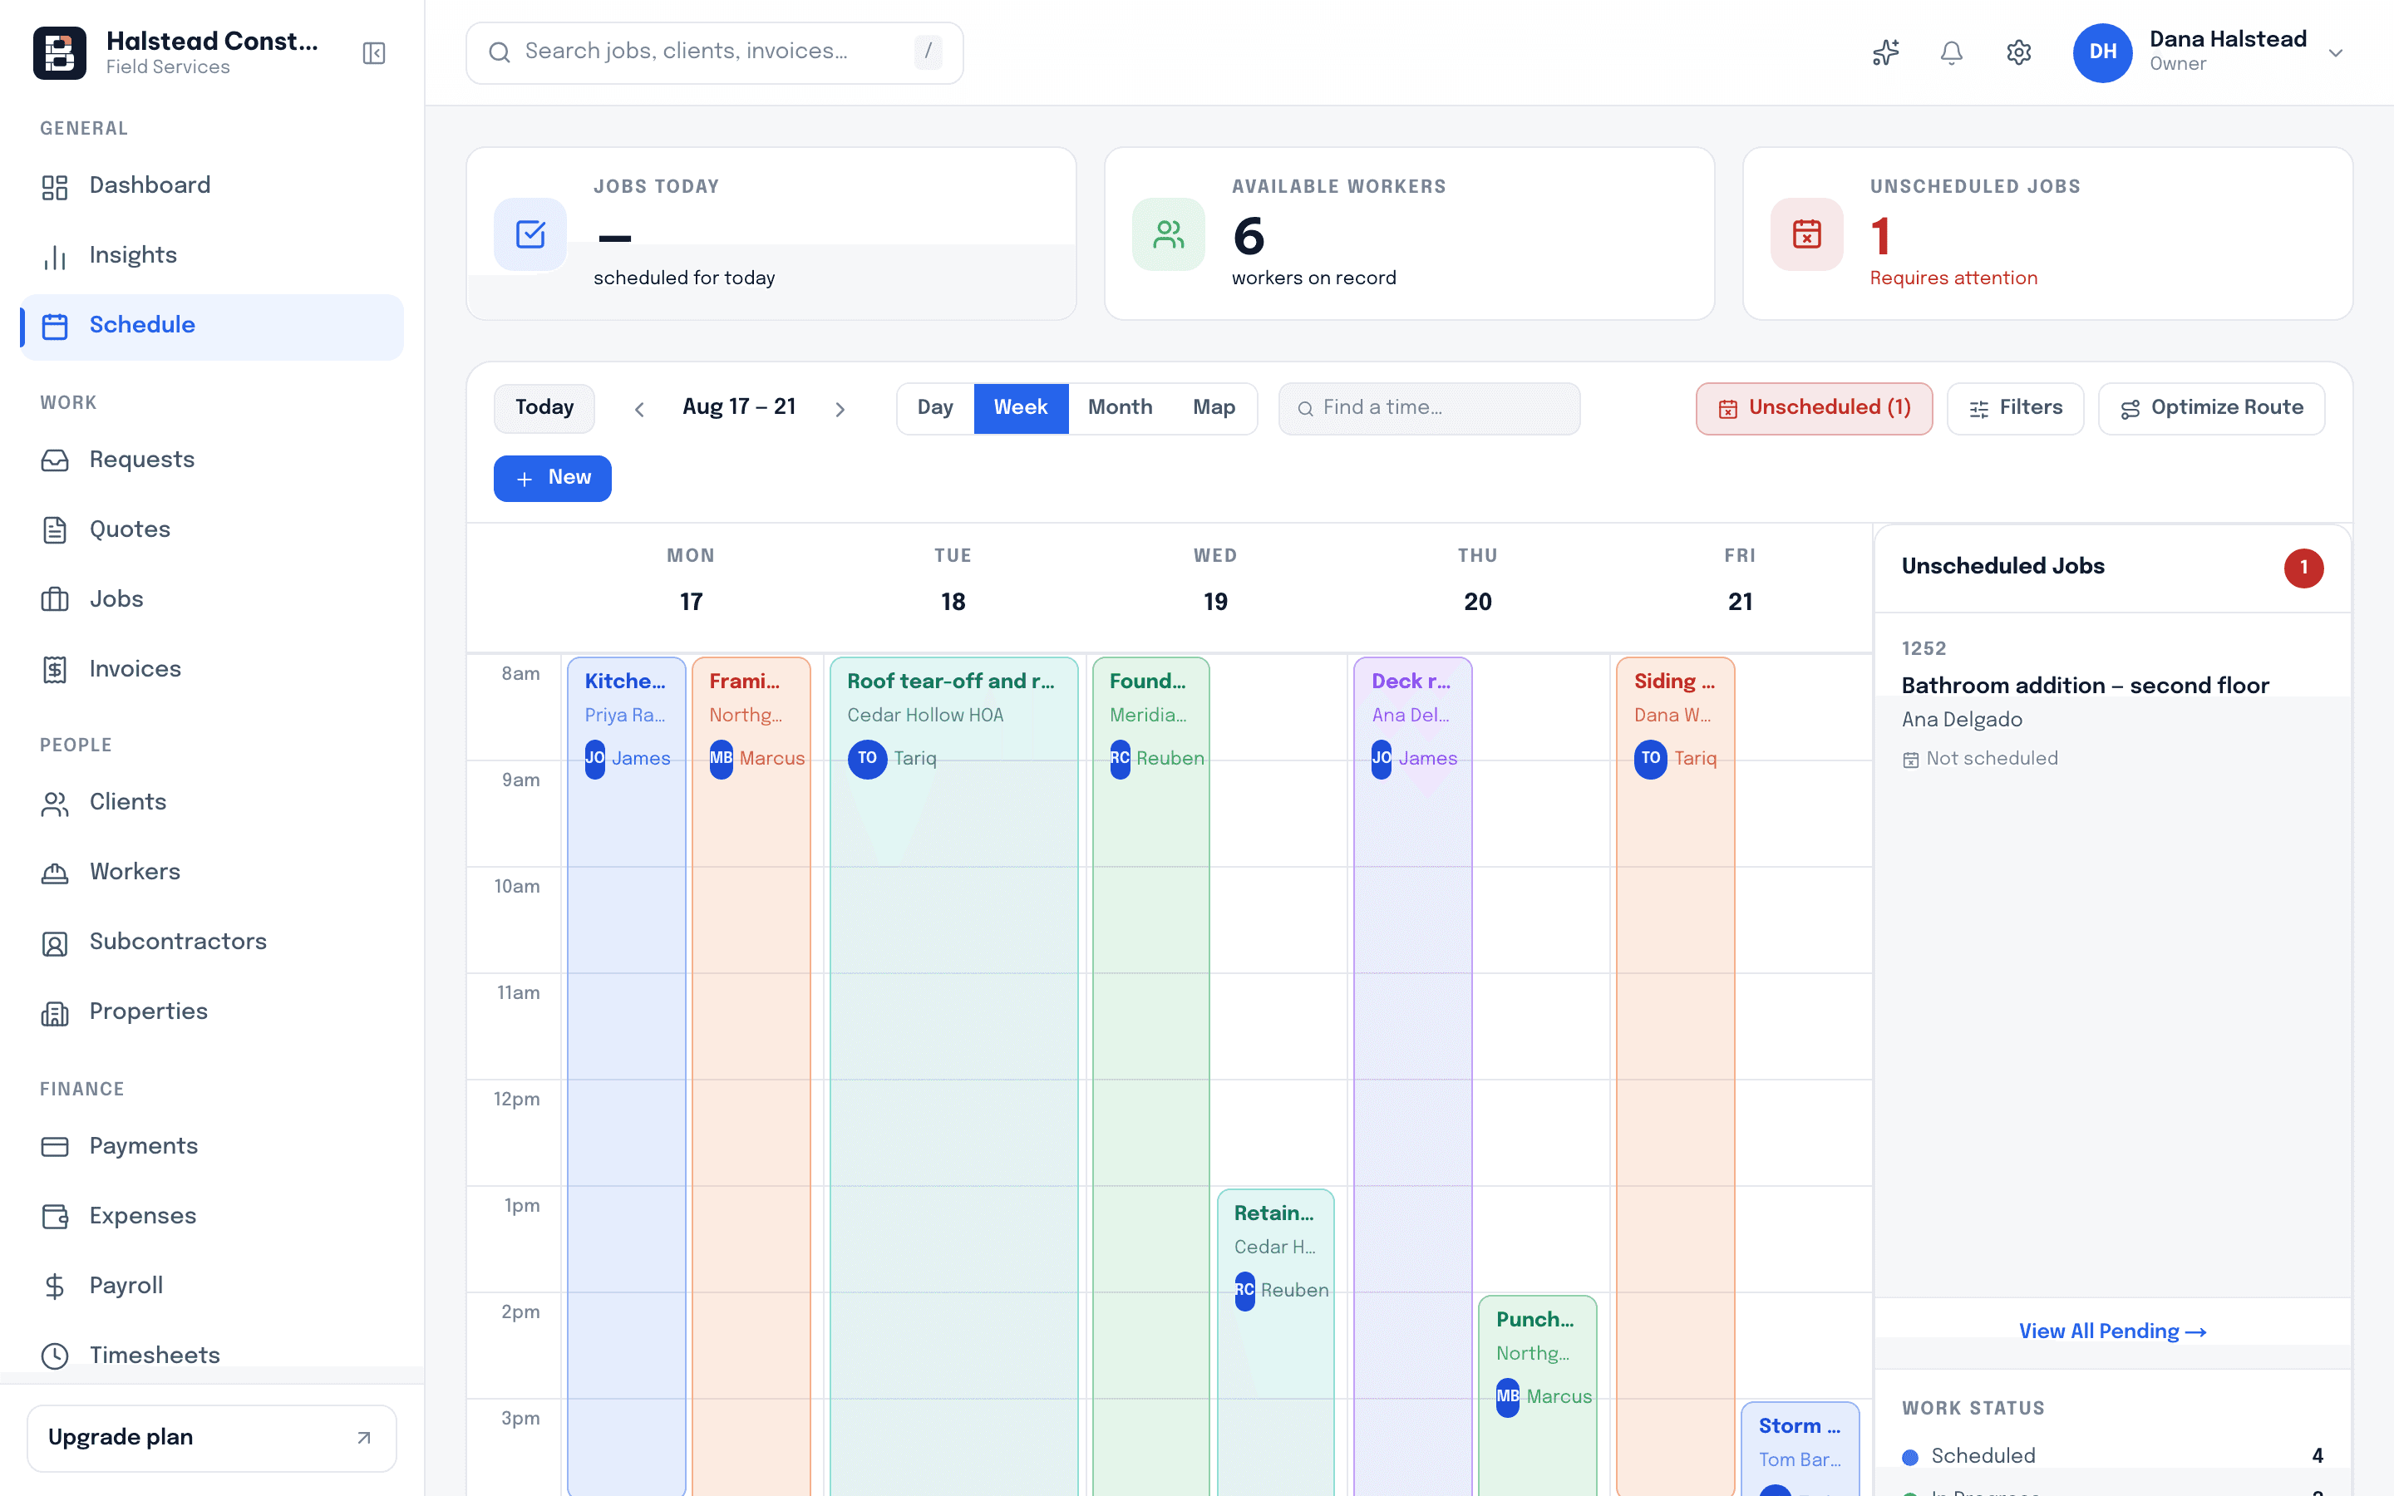Open the Retaining job assigned to Reuben
This screenshot has height=1496, width=2394.
pos(1275,1341)
